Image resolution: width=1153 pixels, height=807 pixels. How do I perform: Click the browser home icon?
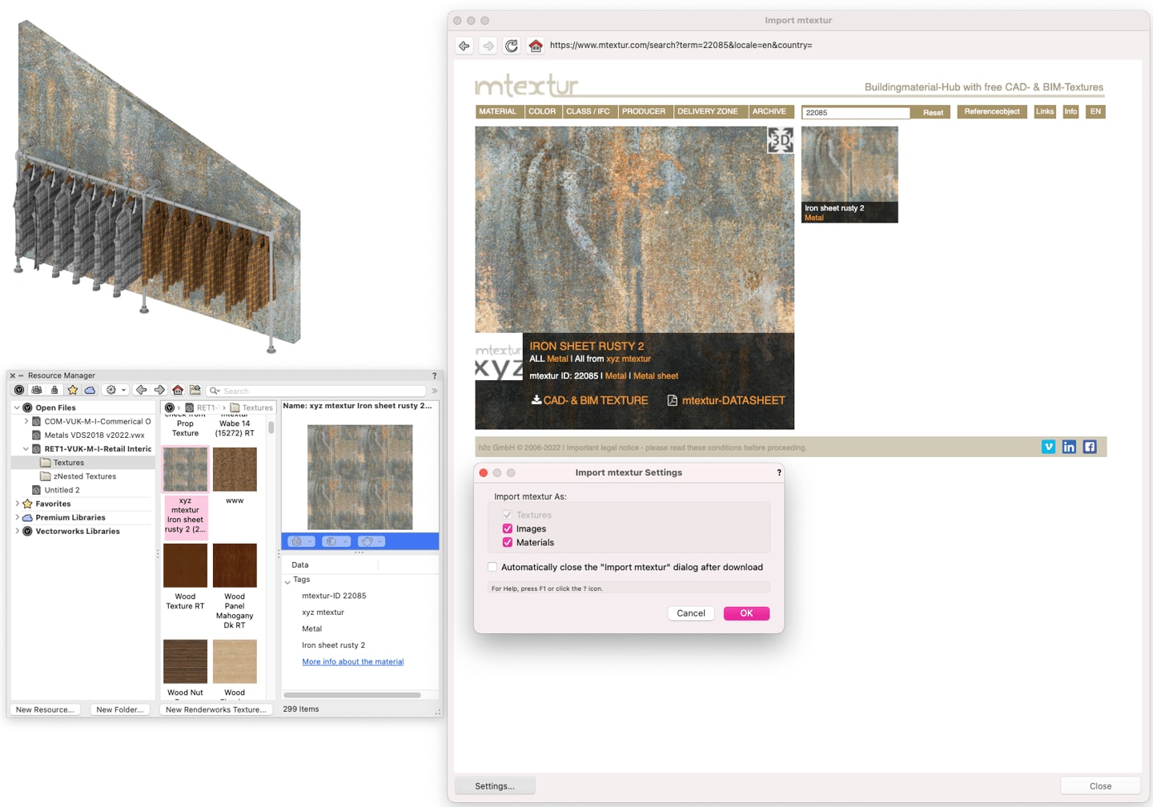tap(536, 46)
